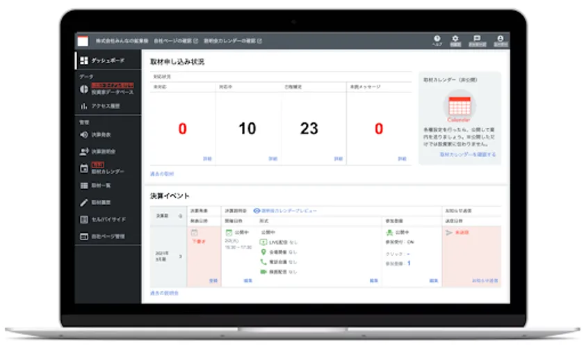Click the icon in 決算期 column header
This screenshot has width=584, height=347.
[180, 216]
